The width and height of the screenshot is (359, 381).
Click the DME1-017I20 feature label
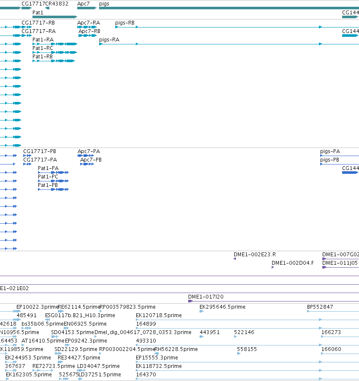click(205, 297)
